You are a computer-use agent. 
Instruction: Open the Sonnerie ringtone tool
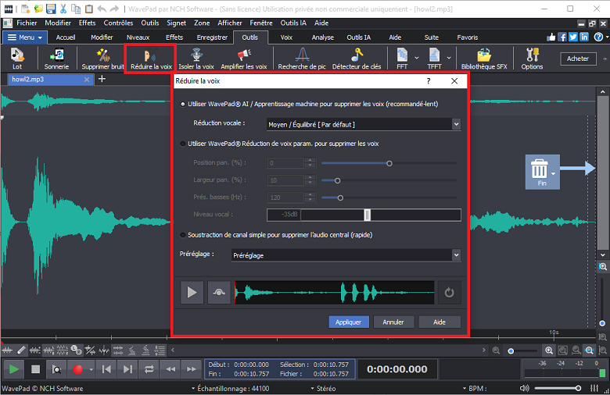pos(56,55)
